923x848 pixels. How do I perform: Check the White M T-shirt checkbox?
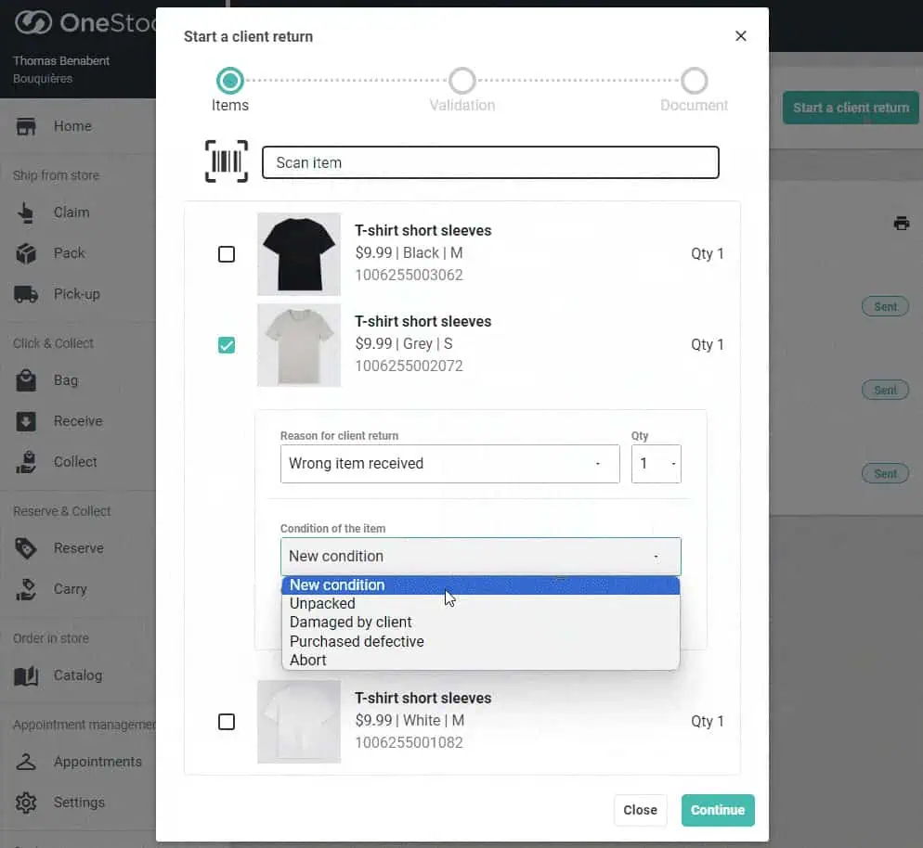(x=226, y=722)
